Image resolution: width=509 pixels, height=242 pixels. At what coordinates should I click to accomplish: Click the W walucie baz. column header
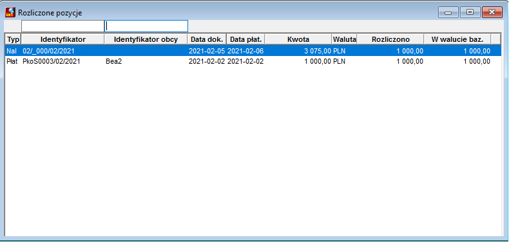tap(457, 39)
